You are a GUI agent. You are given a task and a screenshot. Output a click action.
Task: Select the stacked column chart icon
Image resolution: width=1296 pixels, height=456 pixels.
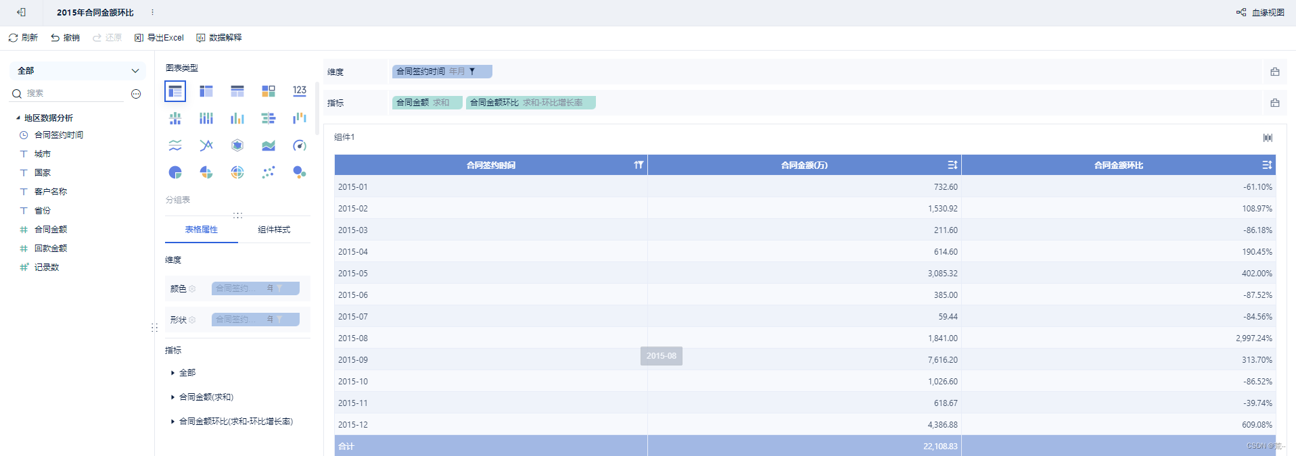(x=206, y=118)
